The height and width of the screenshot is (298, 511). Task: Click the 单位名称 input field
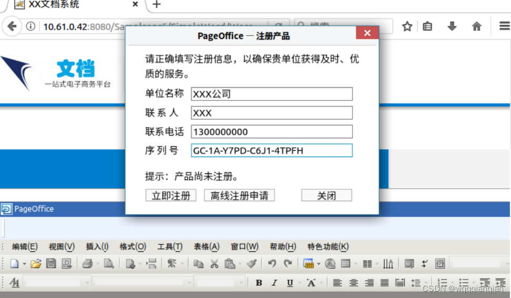tap(272, 94)
